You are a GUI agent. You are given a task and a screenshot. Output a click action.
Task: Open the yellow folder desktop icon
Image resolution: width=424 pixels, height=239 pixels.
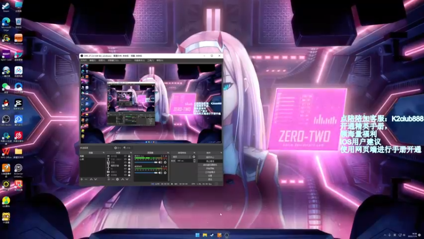19,152
